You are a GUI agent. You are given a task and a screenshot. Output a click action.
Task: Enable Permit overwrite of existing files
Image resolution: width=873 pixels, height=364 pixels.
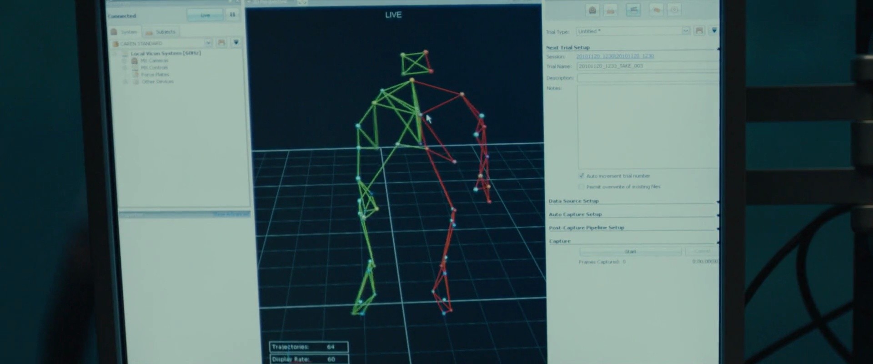coord(581,187)
